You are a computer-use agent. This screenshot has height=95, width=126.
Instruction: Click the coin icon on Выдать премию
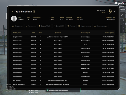[x=79, y=26]
